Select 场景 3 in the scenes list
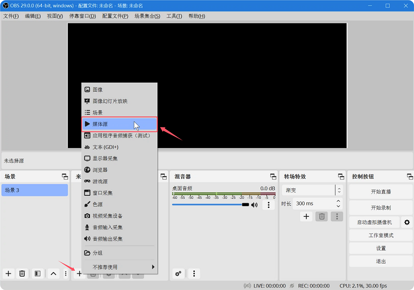Screen dimensions: 414x290 tap(35, 190)
